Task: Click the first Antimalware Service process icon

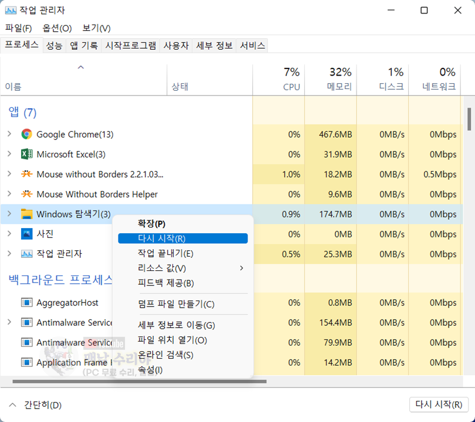Action: pos(26,322)
